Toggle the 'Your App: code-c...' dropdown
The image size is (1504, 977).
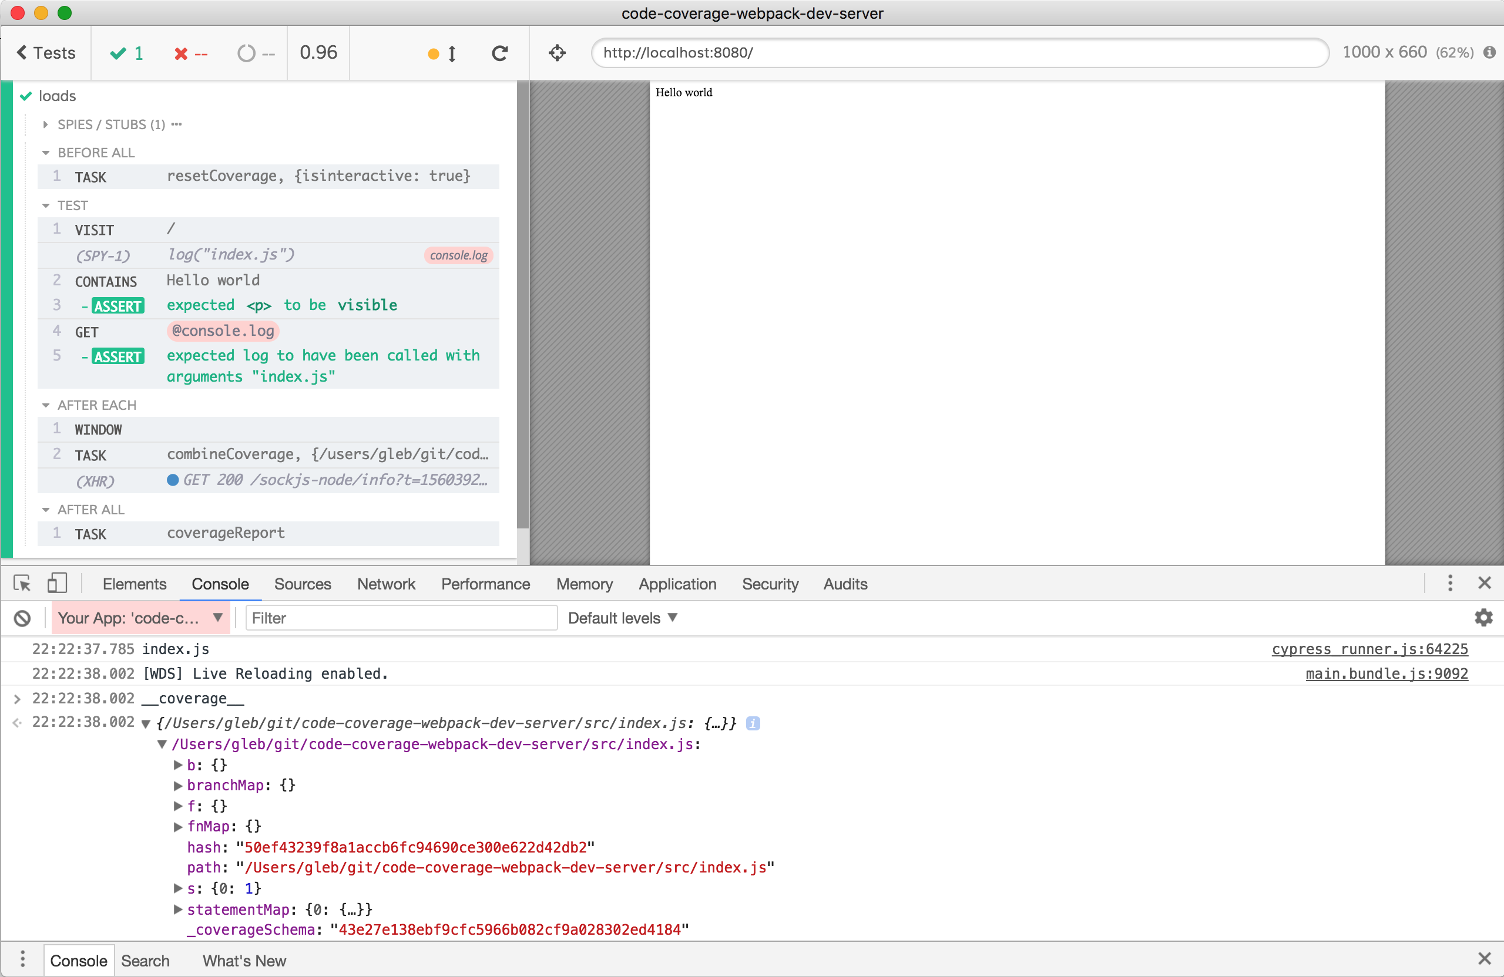click(140, 619)
